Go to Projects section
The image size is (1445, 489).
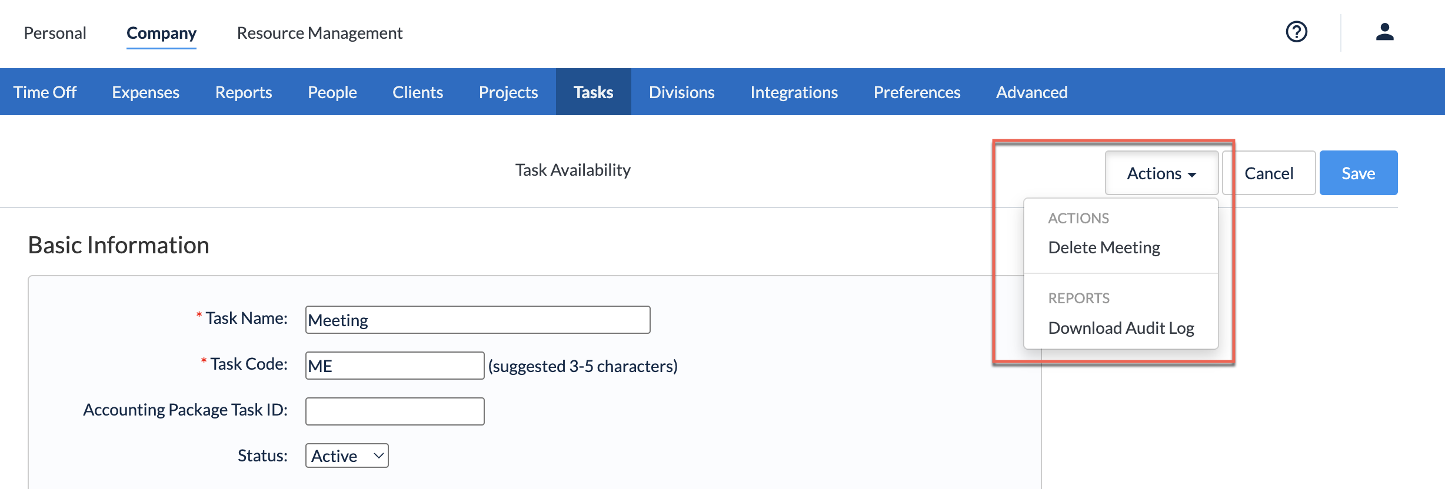tap(508, 92)
